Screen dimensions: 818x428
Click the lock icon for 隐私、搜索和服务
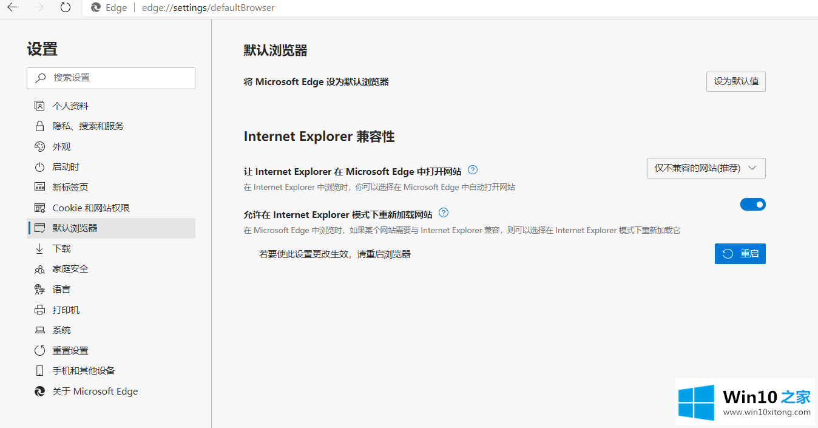coord(39,126)
